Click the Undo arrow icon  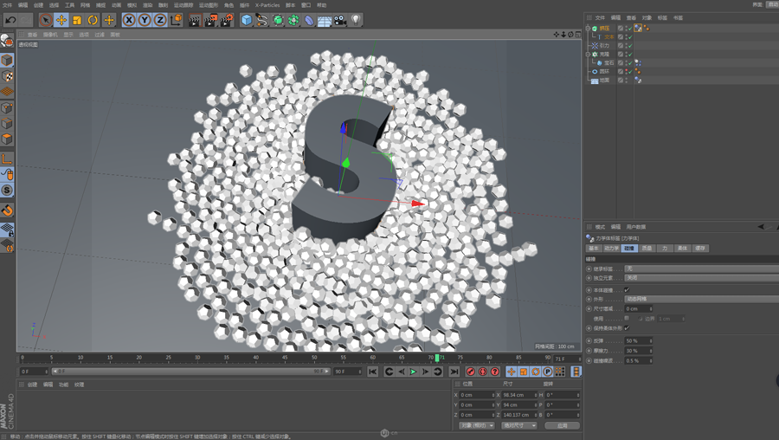(11, 21)
